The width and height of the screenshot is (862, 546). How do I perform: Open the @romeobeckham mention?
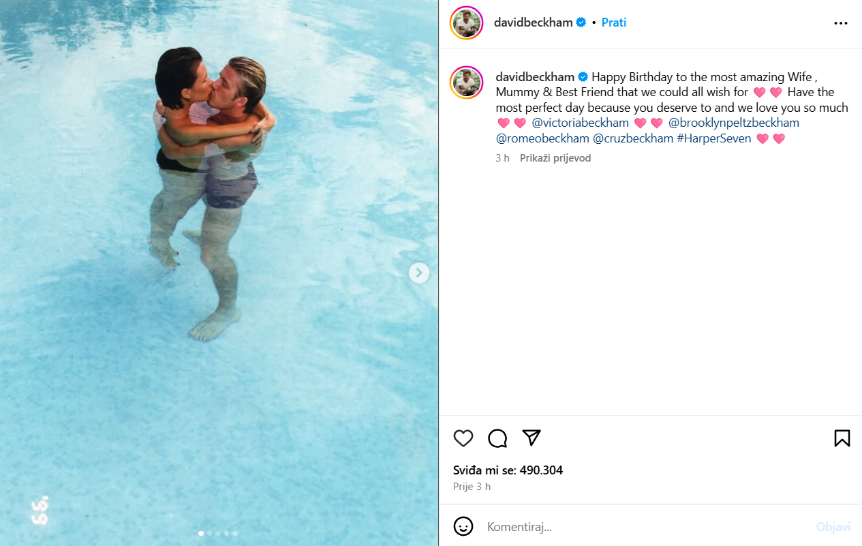pyautogui.click(x=542, y=138)
